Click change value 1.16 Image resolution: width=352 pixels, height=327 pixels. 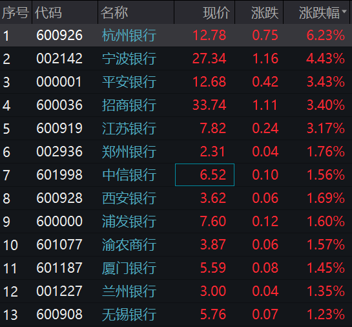coord(265,59)
